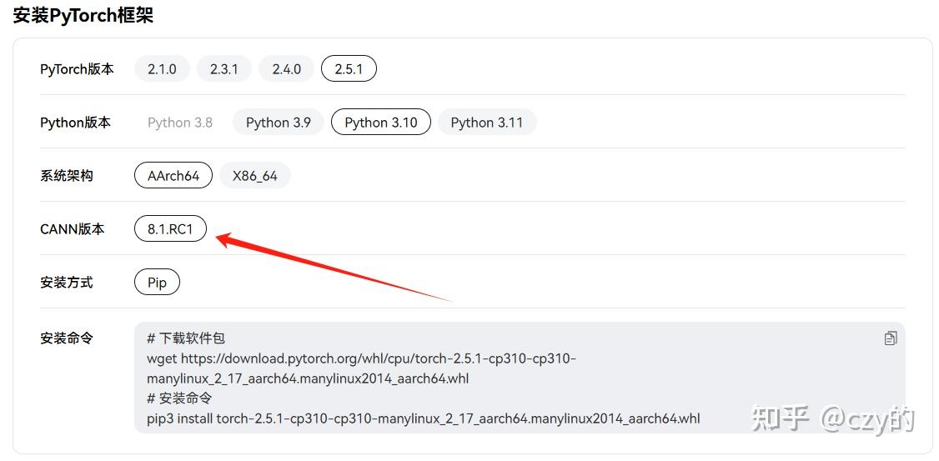Choose PyTorch version 2.3.1
This screenshot has width=939, height=461.
coord(223,69)
